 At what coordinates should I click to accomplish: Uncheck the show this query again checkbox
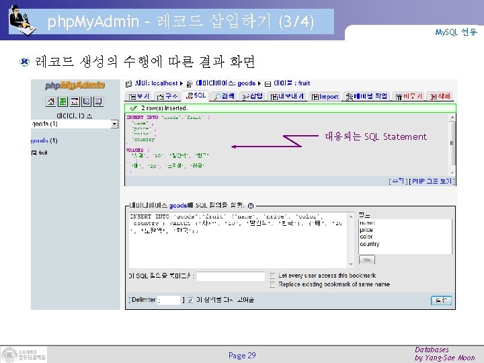tap(190, 300)
